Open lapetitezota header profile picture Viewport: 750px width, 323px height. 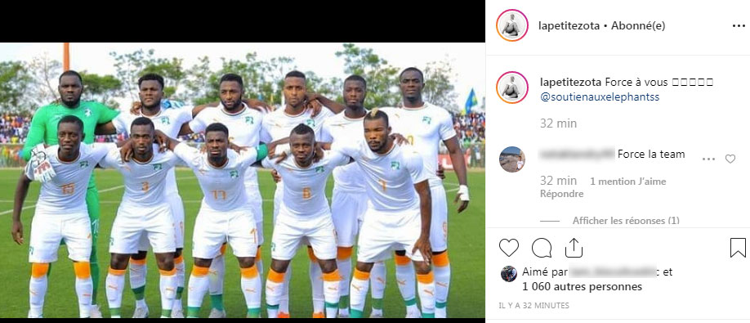[511, 26]
